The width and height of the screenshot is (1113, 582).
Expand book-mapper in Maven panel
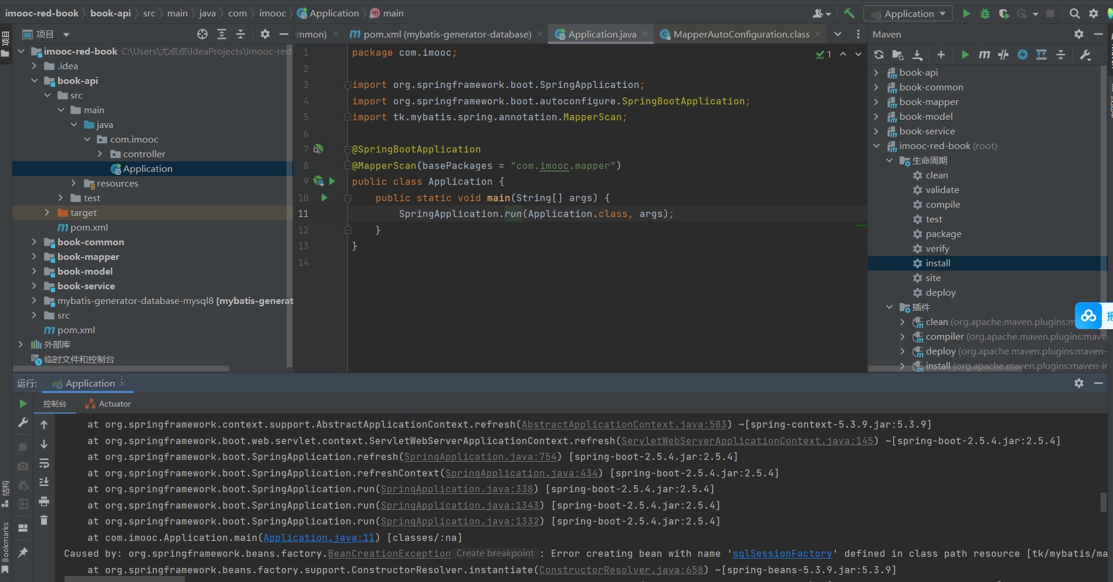point(877,101)
